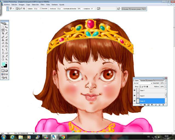Select the Brush tool
Screen dimensions: 175x140
tap(7, 37)
